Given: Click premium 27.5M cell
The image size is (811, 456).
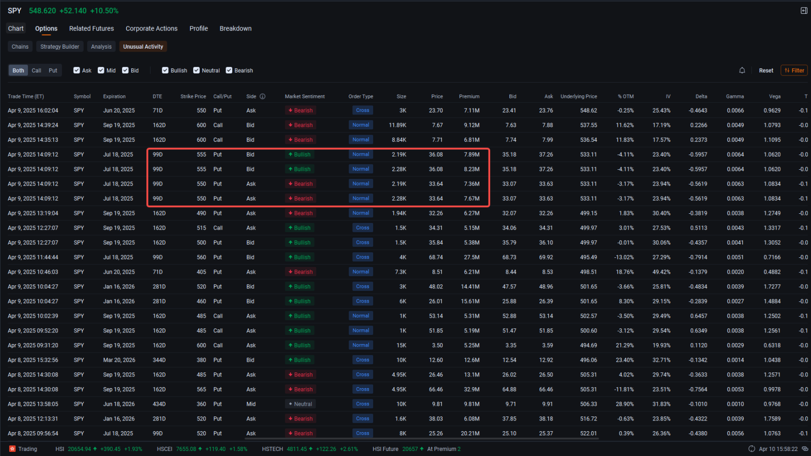Looking at the screenshot, I should coord(471,257).
